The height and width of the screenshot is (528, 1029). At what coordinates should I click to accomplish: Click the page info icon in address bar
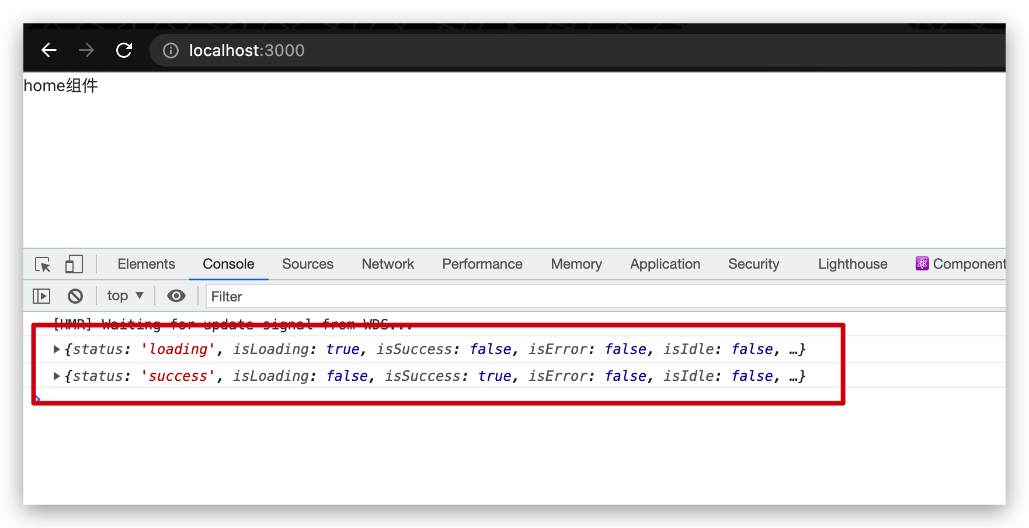point(170,50)
